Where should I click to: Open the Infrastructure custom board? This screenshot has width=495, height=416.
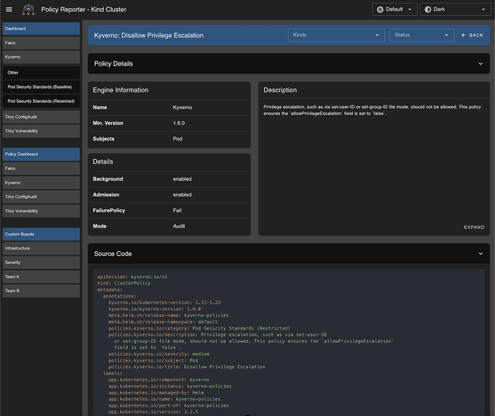pos(41,248)
